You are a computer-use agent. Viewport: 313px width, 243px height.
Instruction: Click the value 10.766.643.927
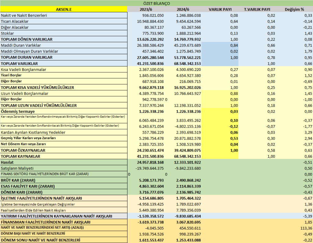click(187, 94)
